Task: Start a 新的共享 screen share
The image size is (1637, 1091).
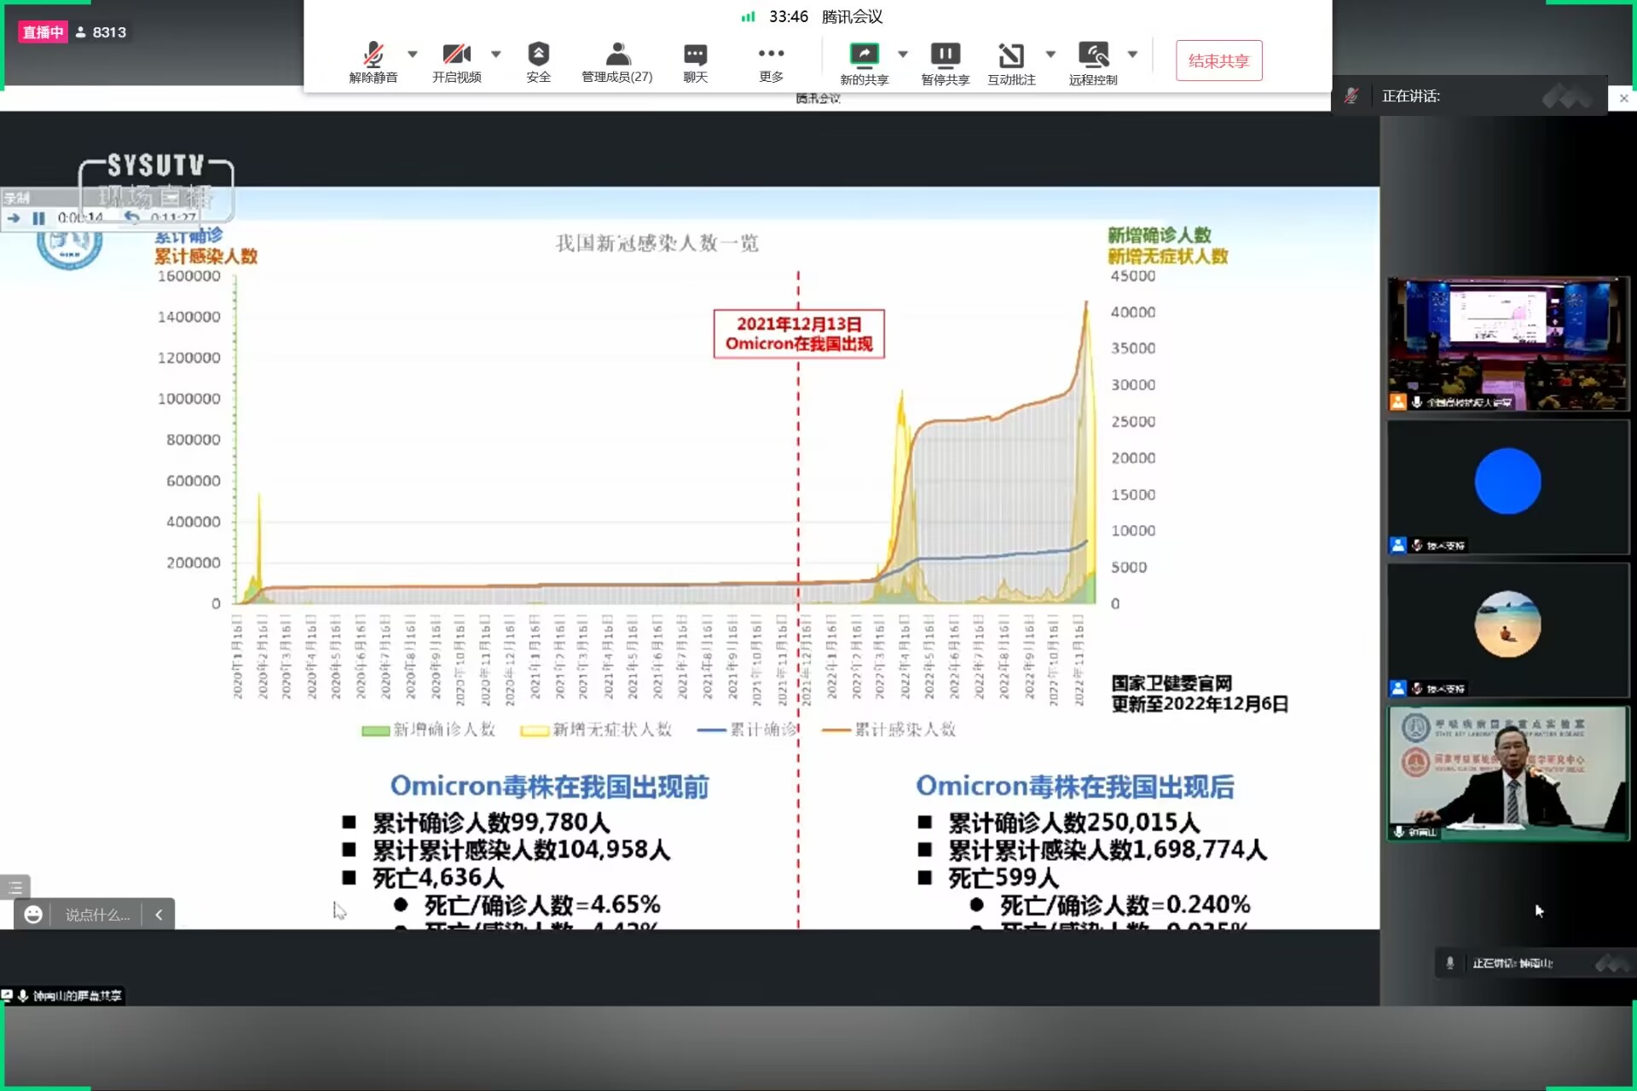Action: [x=864, y=55]
